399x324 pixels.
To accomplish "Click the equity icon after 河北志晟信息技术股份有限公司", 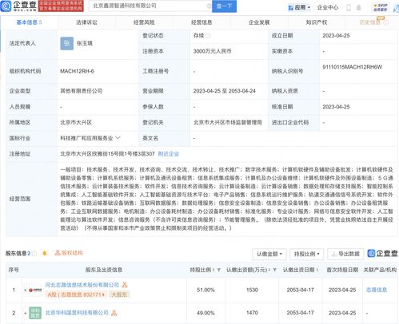I will point(125,285).
